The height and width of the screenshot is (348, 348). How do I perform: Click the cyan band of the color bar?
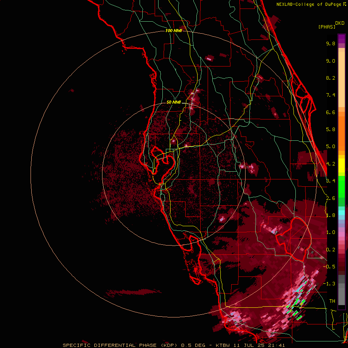click(341, 212)
